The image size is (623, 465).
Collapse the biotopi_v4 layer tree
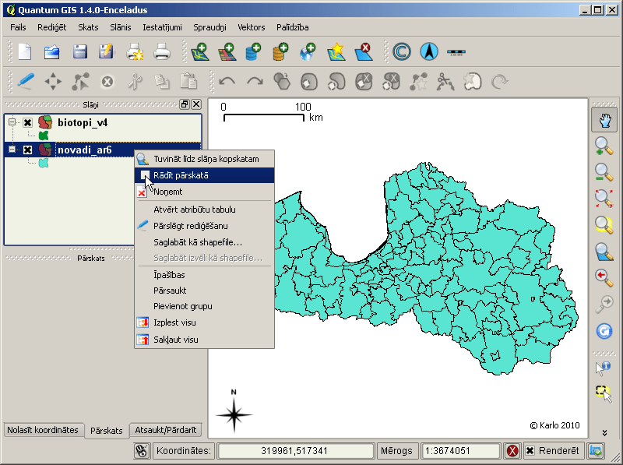coord(12,122)
